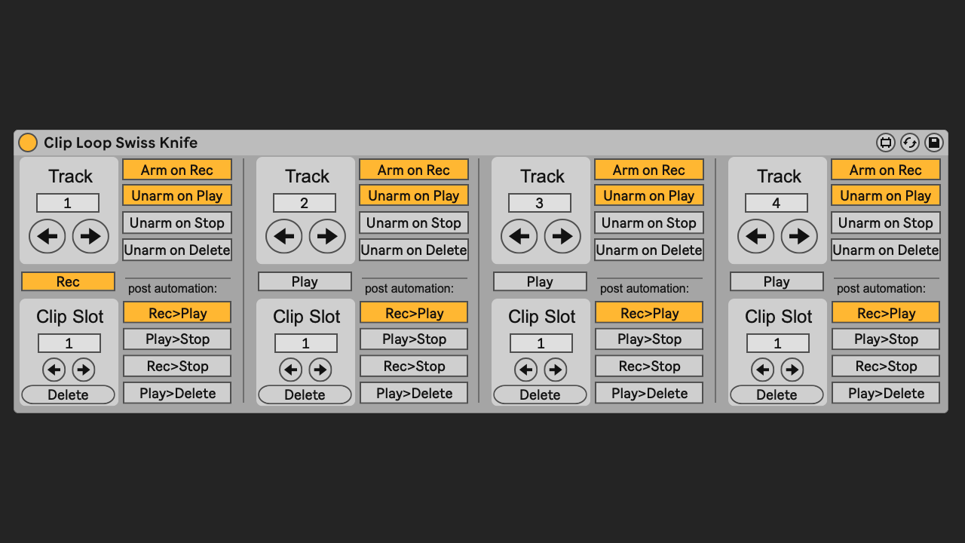The image size is (965, 543).
Task: Disable Unarm on Play for Track 3
Action: (x=649, y=195)
